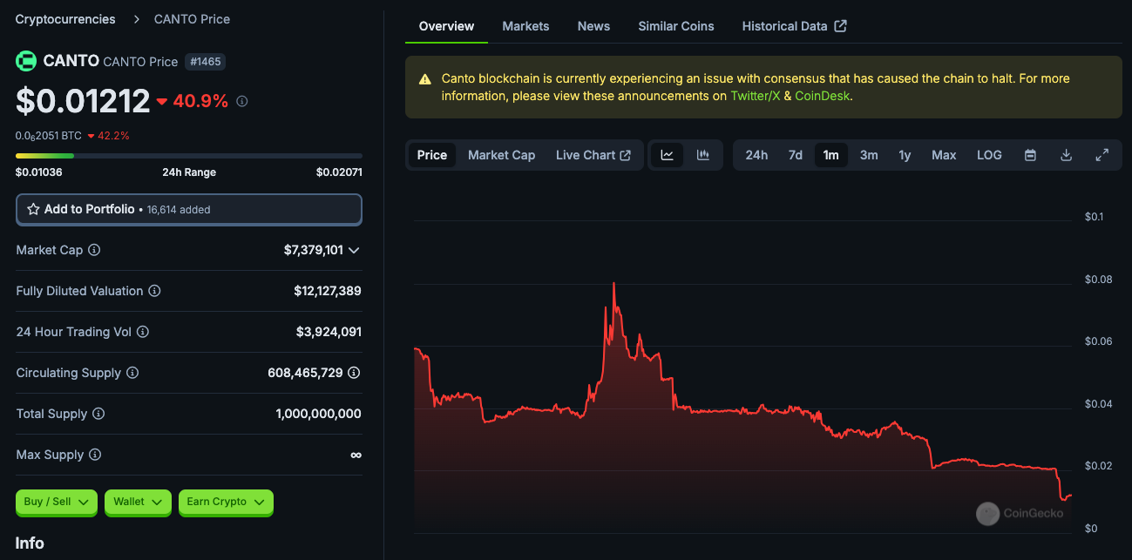
Task: Open the Markets tab
Action: pyautogui.click(x=525, y=26)
